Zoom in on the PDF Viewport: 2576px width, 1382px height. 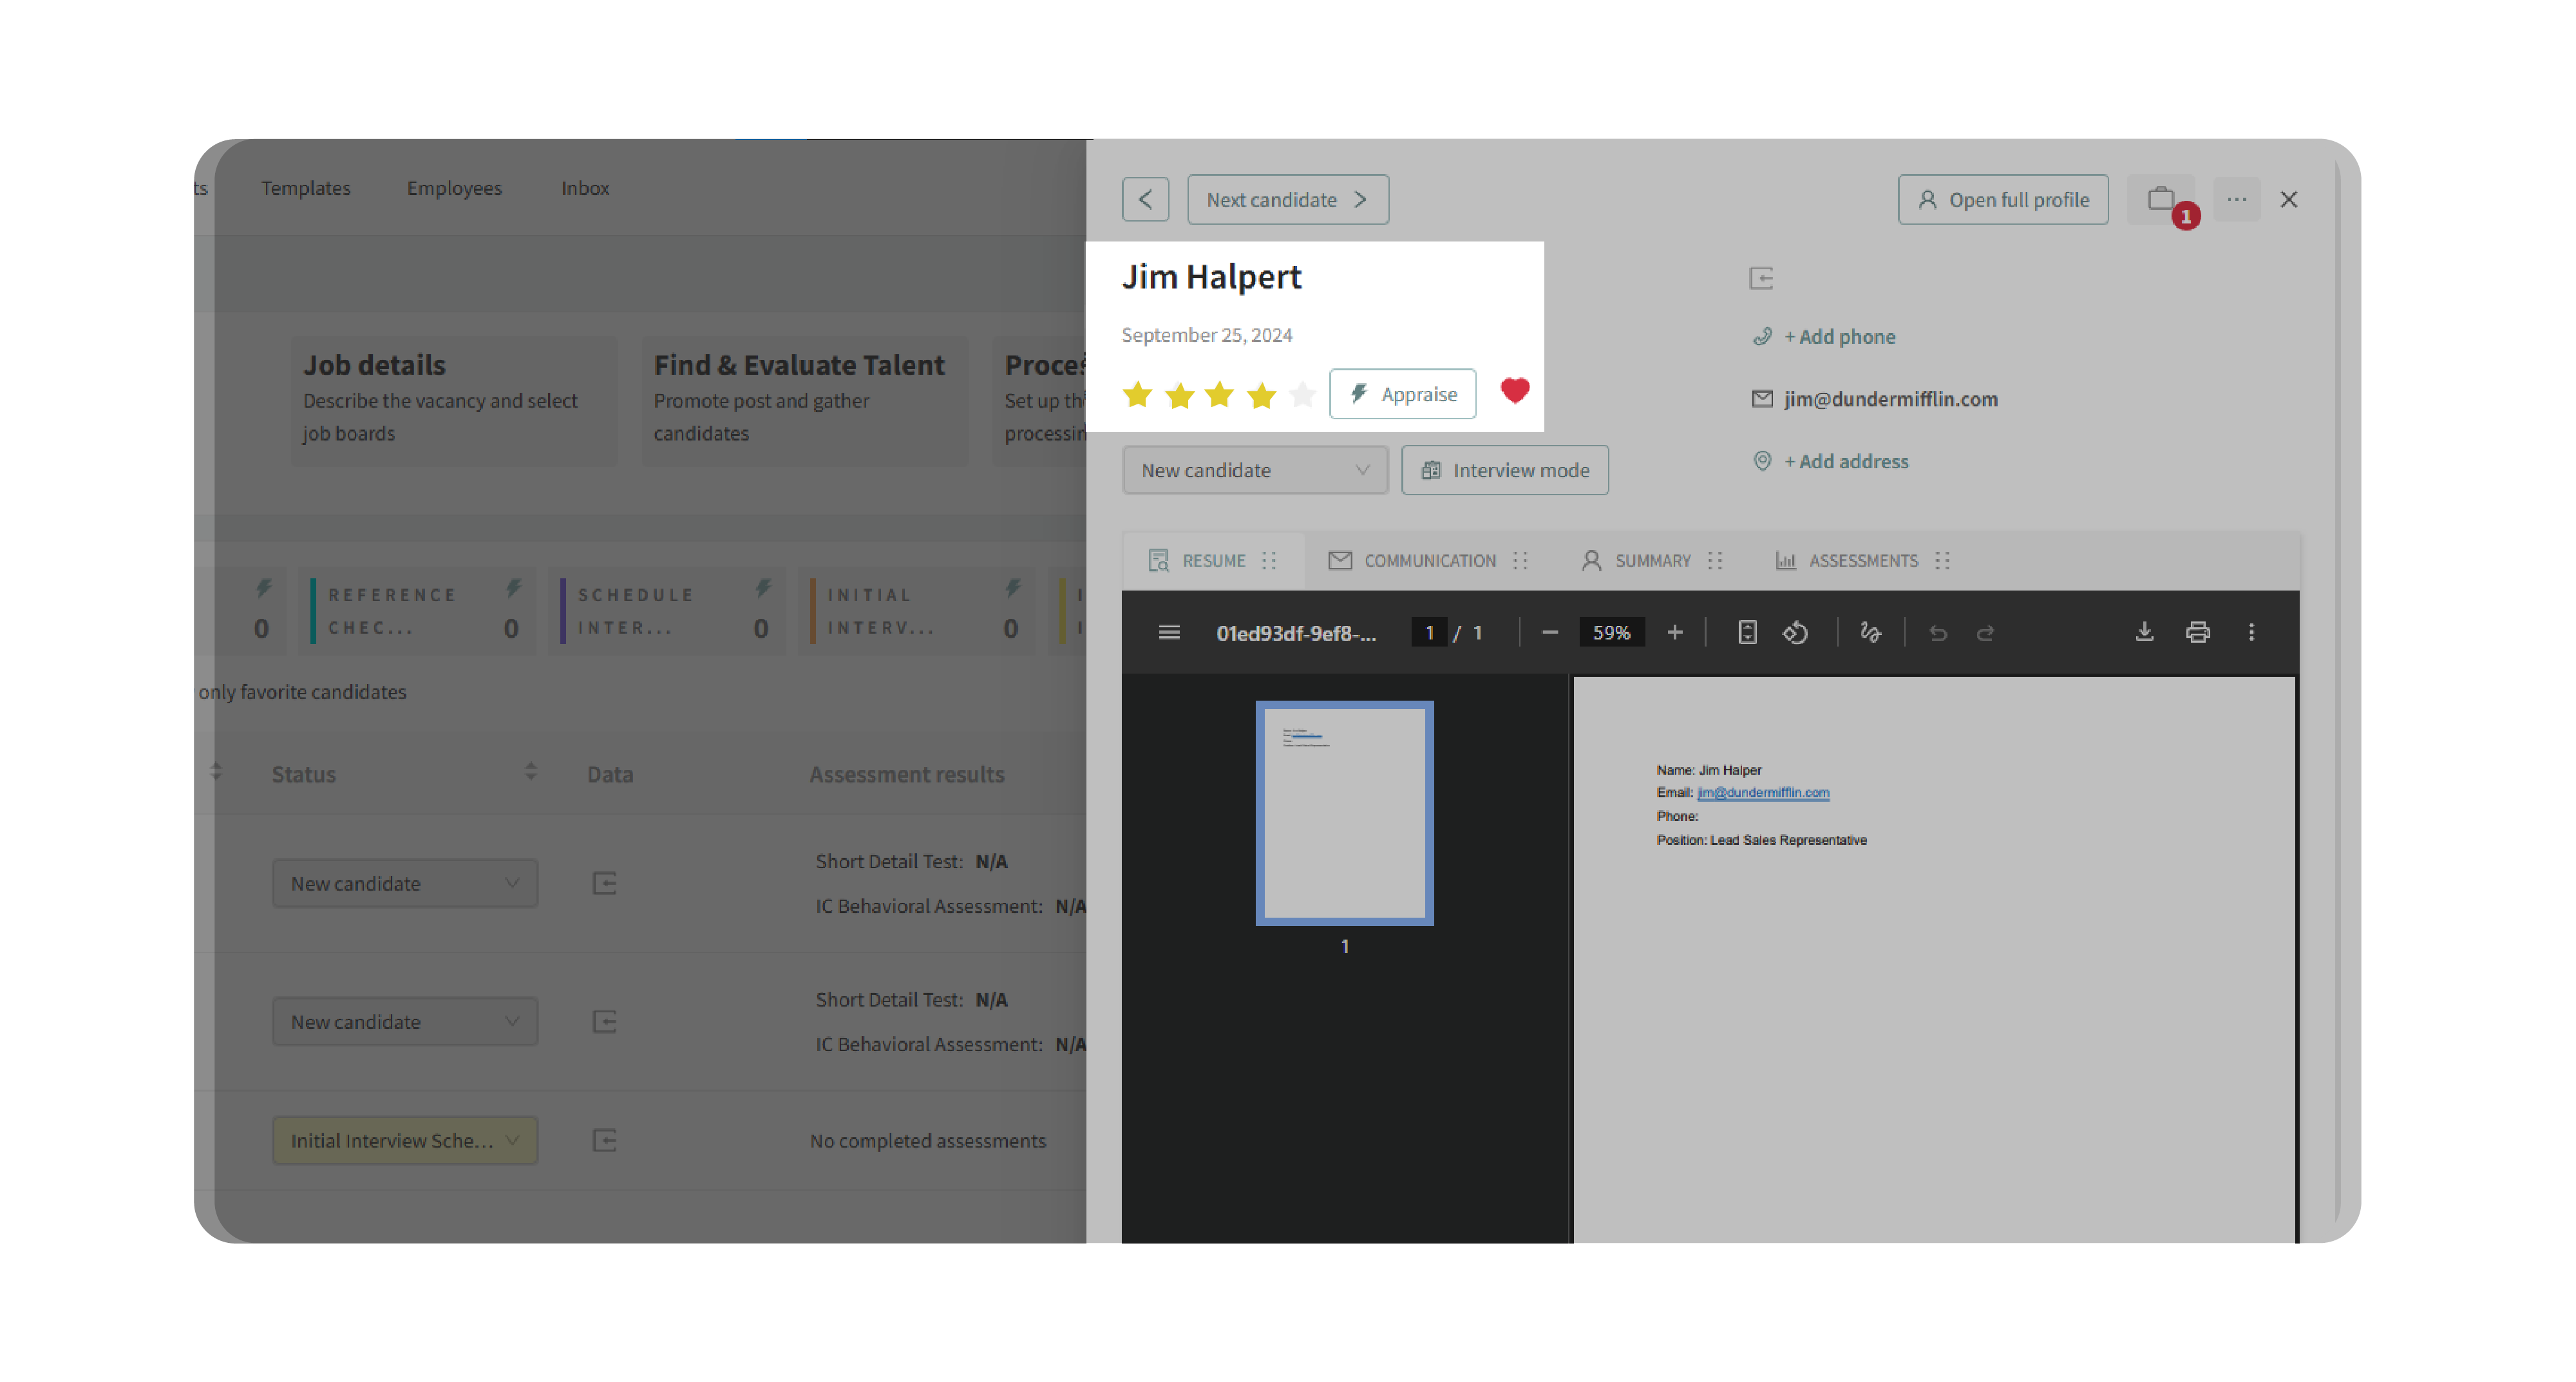click(1675, 632)
